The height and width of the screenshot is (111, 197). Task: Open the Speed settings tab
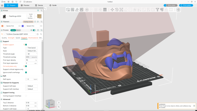18,38
